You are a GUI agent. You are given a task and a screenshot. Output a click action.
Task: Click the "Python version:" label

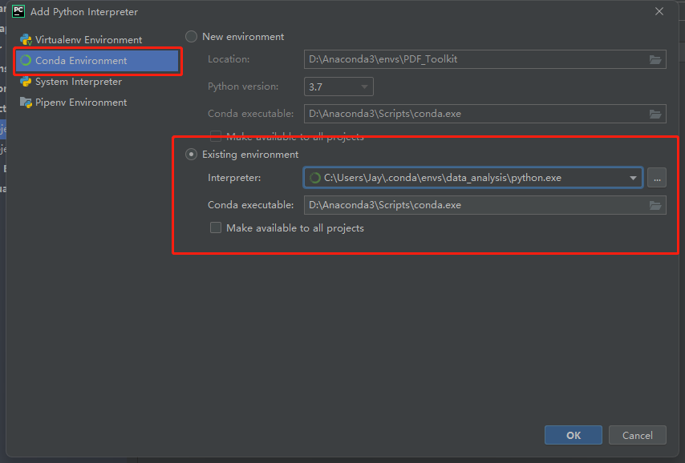[x=243, y=87]
